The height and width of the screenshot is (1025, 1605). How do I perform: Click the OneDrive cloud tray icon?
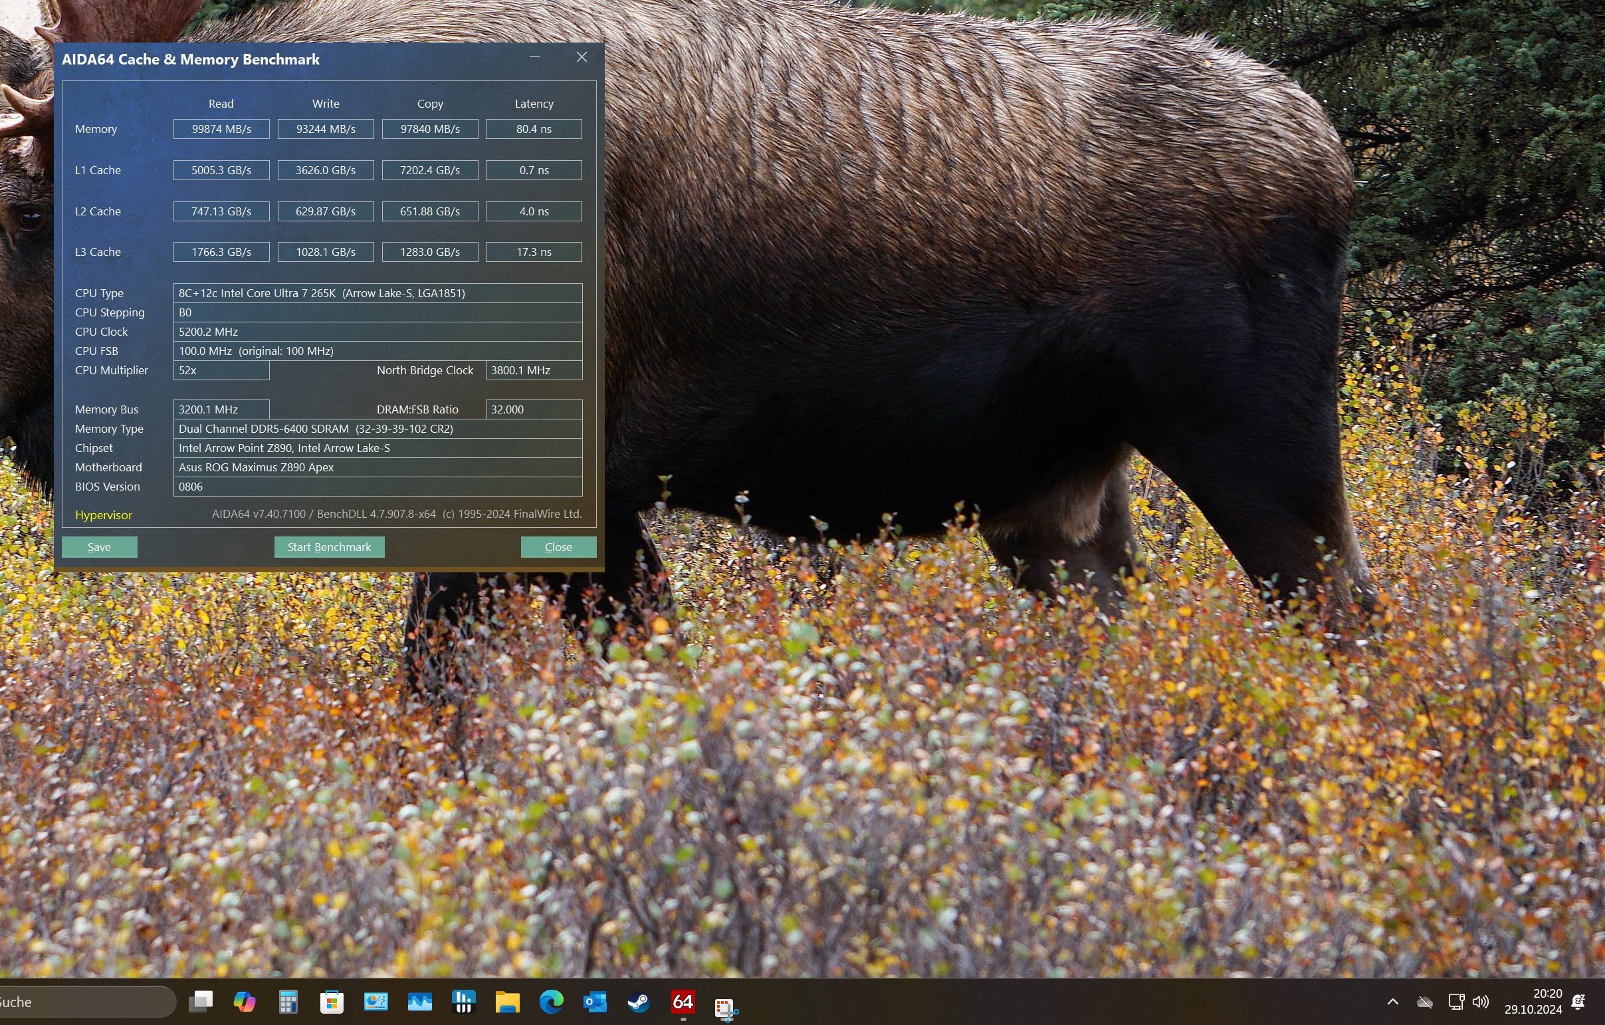pyautogui.click(x=1425, y=1002)
